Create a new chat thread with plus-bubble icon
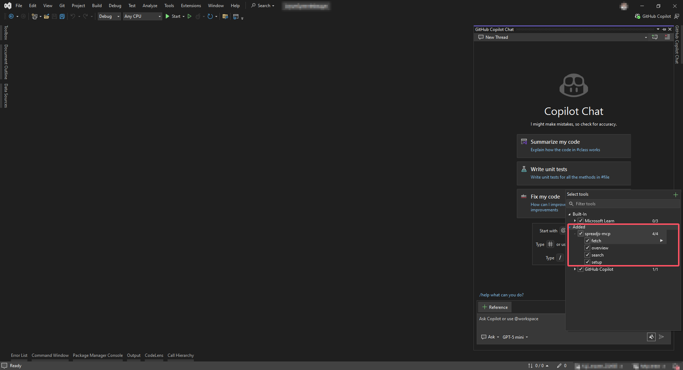This screenshot has height=370, width=683. click(655, 37)
